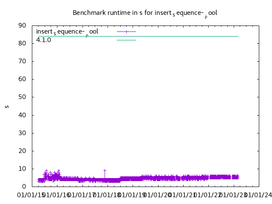Click the 0 y-axis tick label
The image size is (272, 204).
click(x=26, y=187)
